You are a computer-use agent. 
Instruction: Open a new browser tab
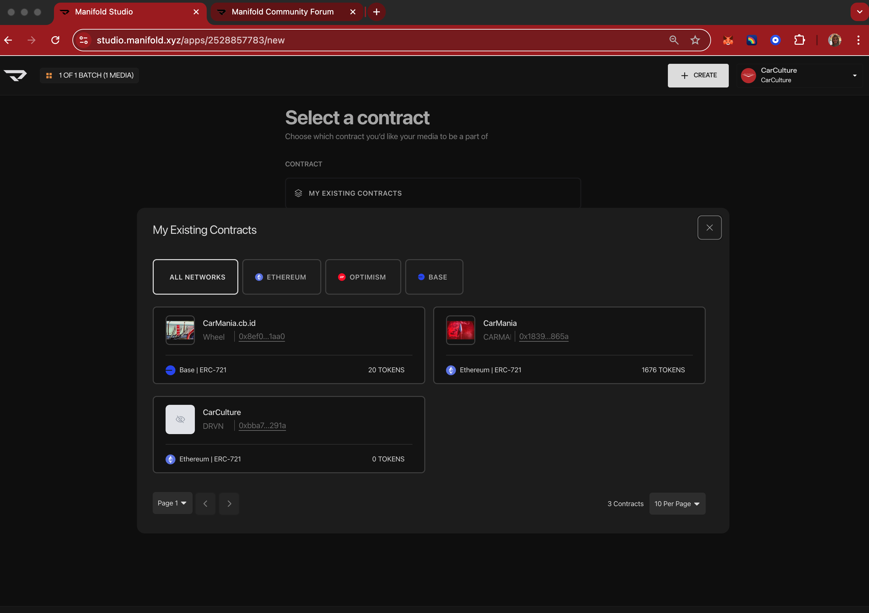click(376, 12)
